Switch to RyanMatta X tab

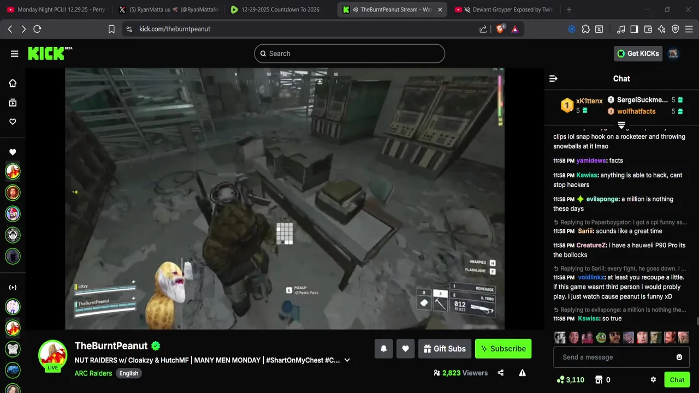tap(168, 9)
